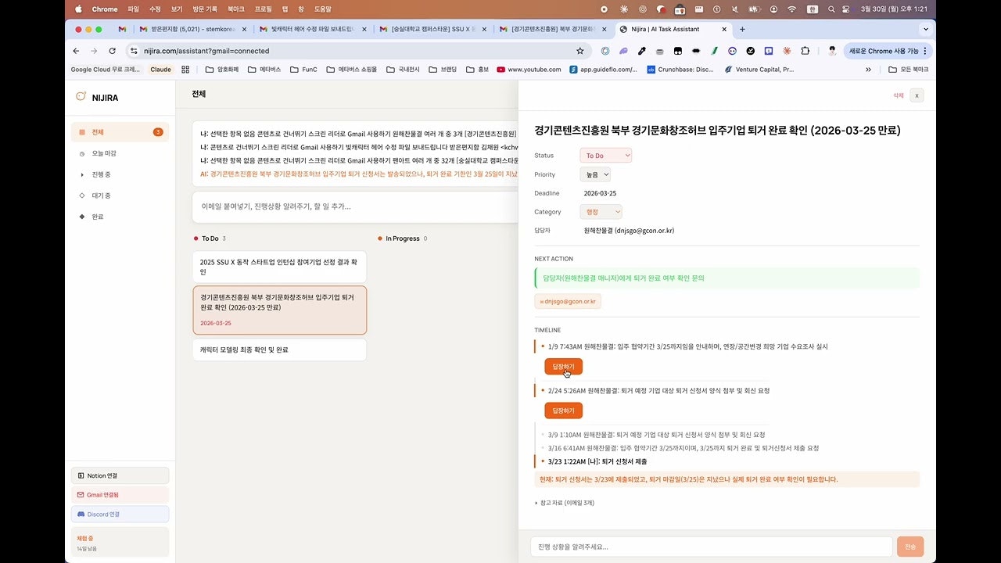Open the 북마크 menu in menu bar
This screenshot has height=563, width=1001.
(235, 9)
